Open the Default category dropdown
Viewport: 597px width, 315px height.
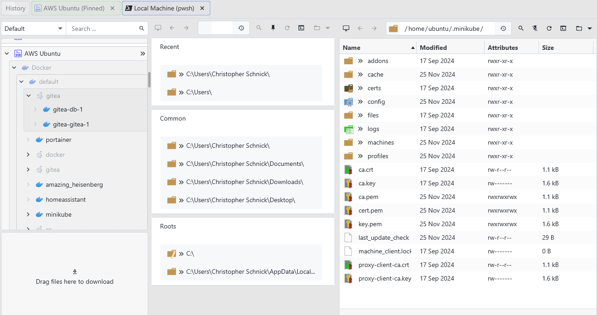(x=34, y=29)
